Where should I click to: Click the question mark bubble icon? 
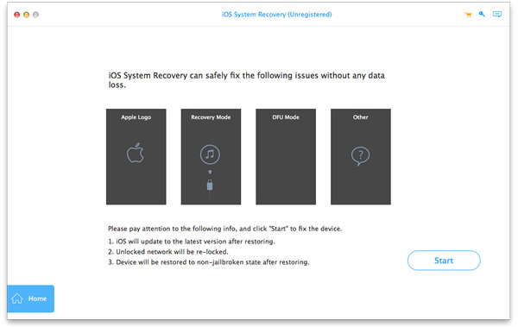pos(360,156)
